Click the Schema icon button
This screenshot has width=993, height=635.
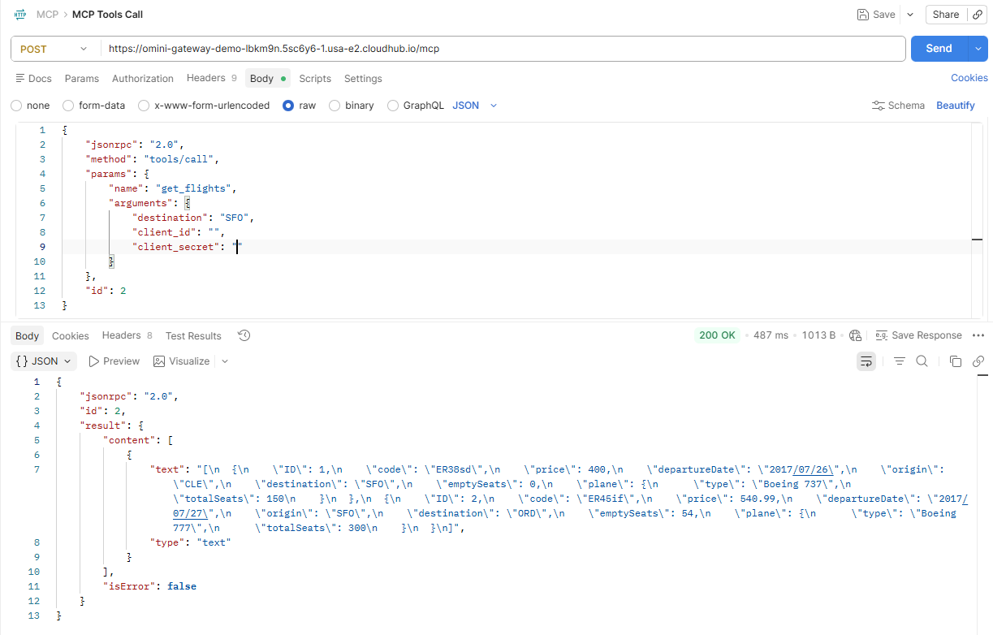pos(898,106)
